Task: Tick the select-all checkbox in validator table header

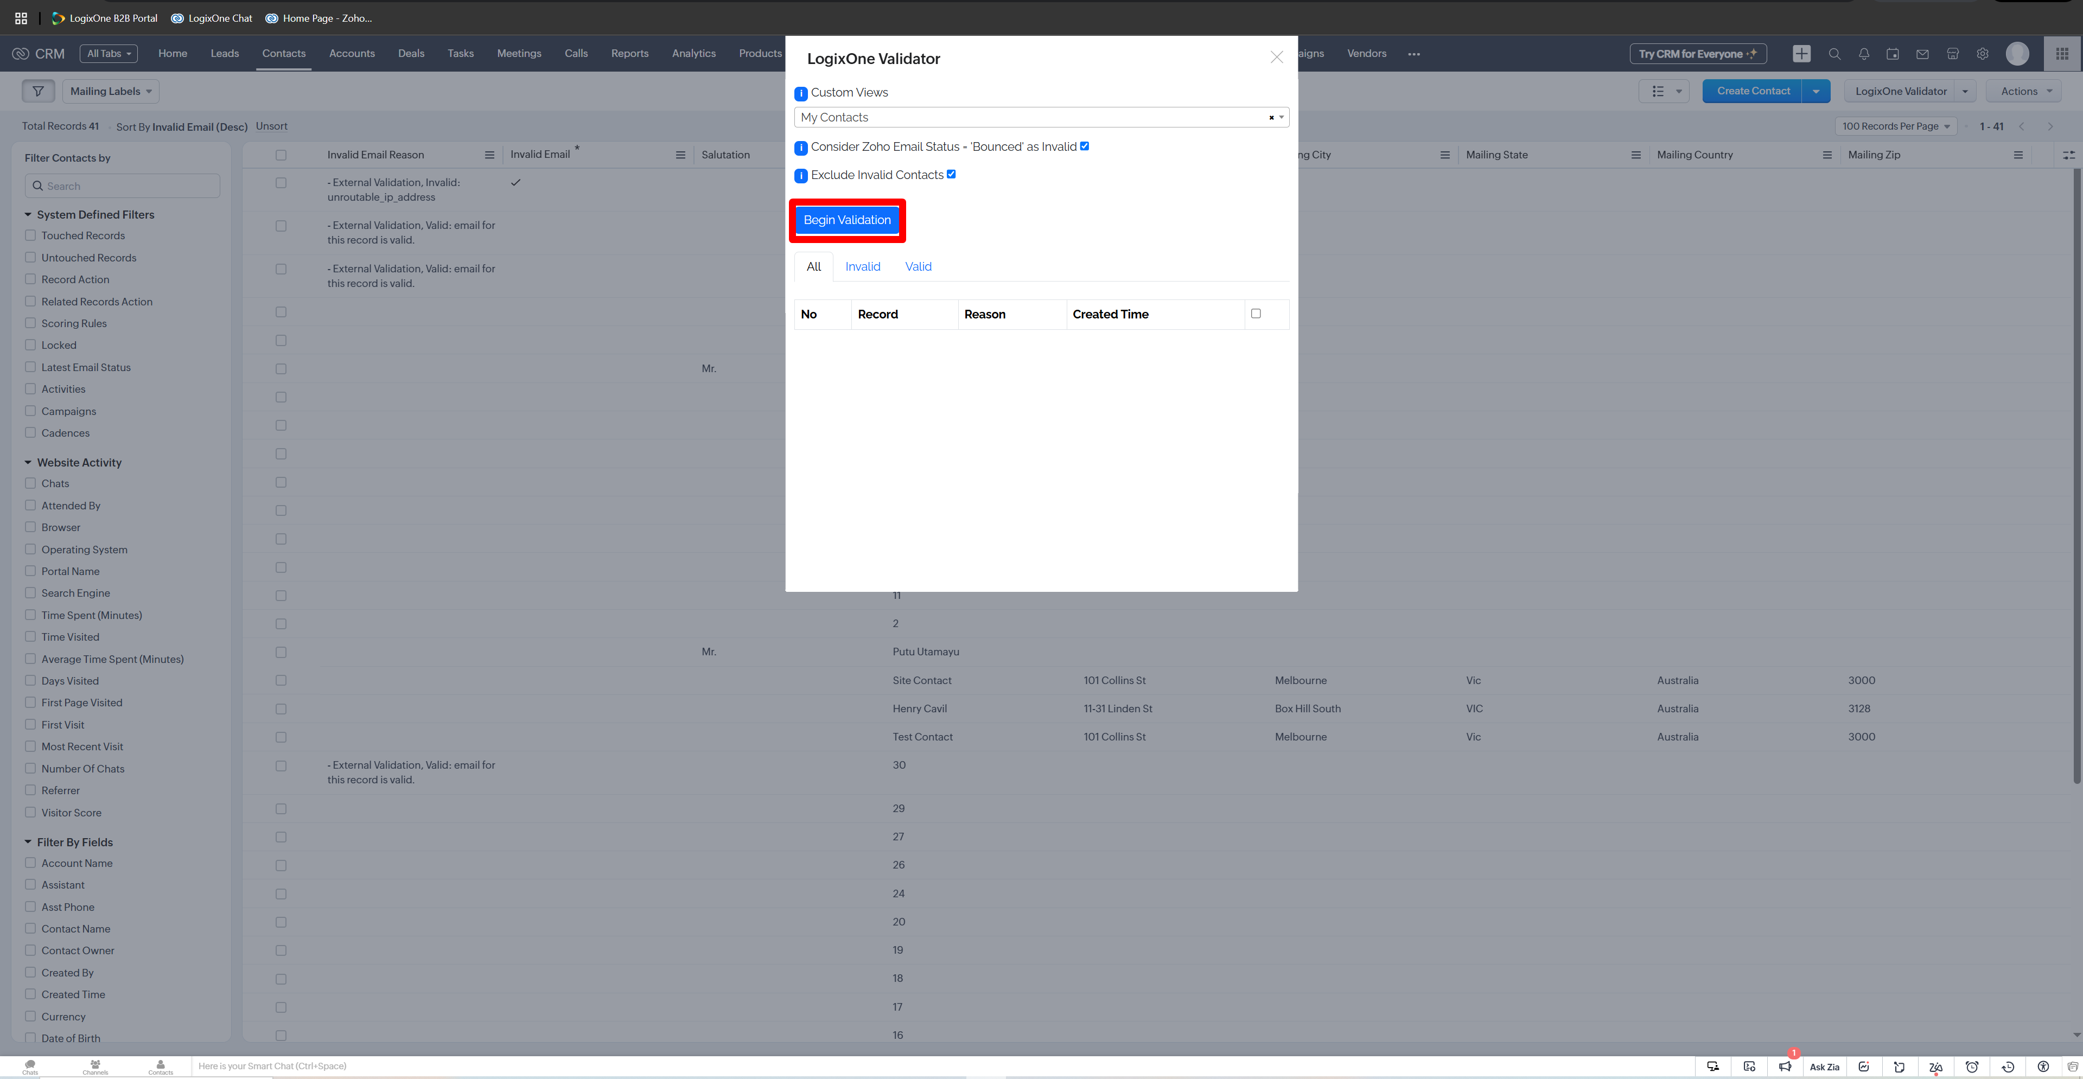Action: [x=1255, y=314]
